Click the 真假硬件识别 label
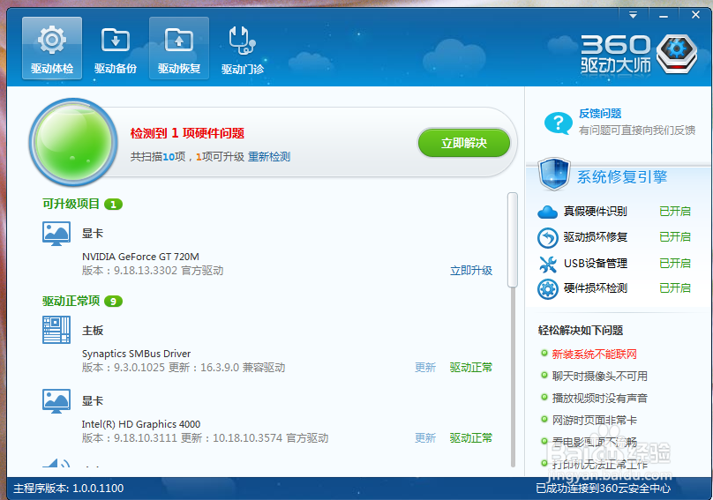The image size is (713, 500). pyautogui.click(x=596, y=212)
